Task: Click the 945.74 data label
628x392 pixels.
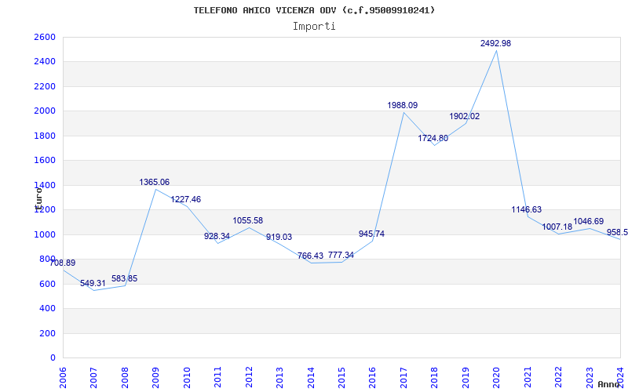Action: pos(371,234)
